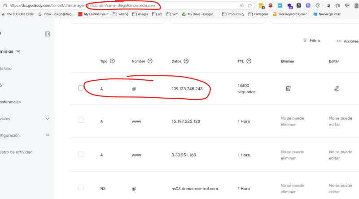
Task: Expand the Dominios sidebar dropdown
Action: tap(18, 51)
